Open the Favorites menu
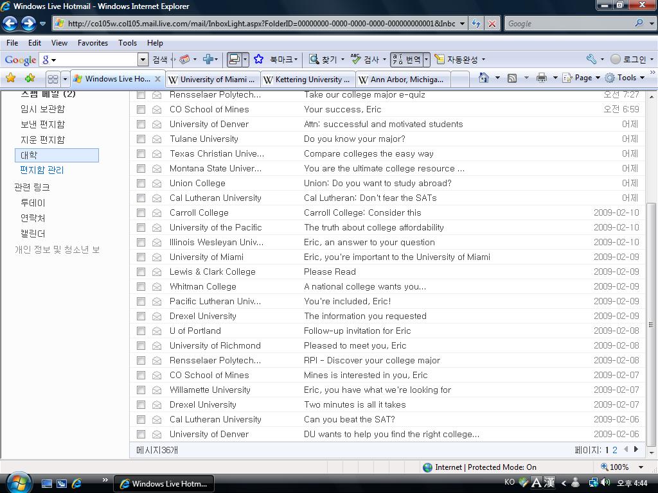Viewport: 658px width, 493px height. 93,43
